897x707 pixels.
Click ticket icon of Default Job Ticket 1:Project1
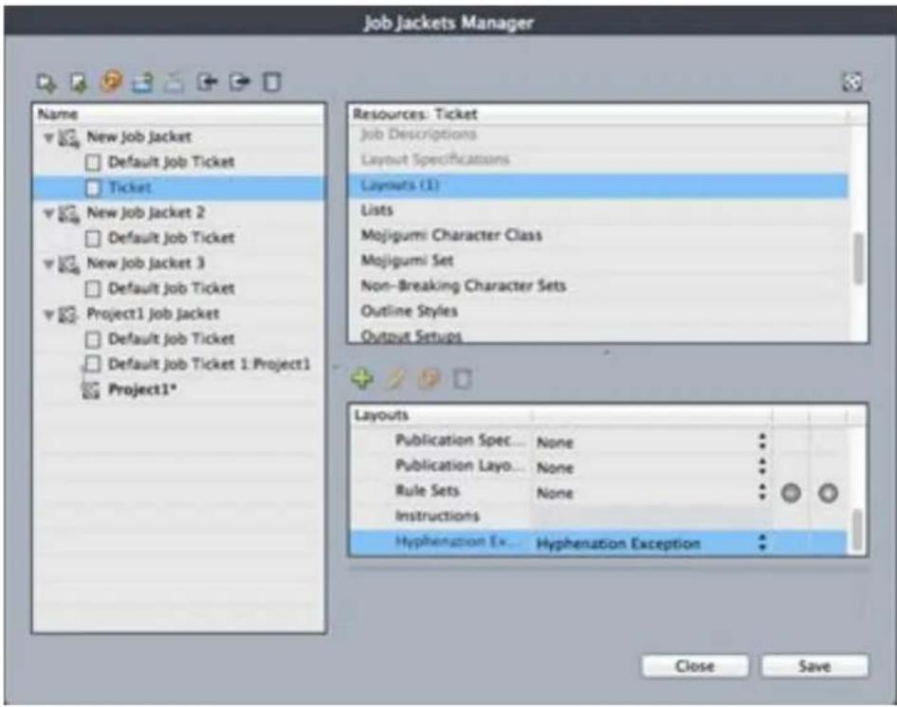point(93,364)
